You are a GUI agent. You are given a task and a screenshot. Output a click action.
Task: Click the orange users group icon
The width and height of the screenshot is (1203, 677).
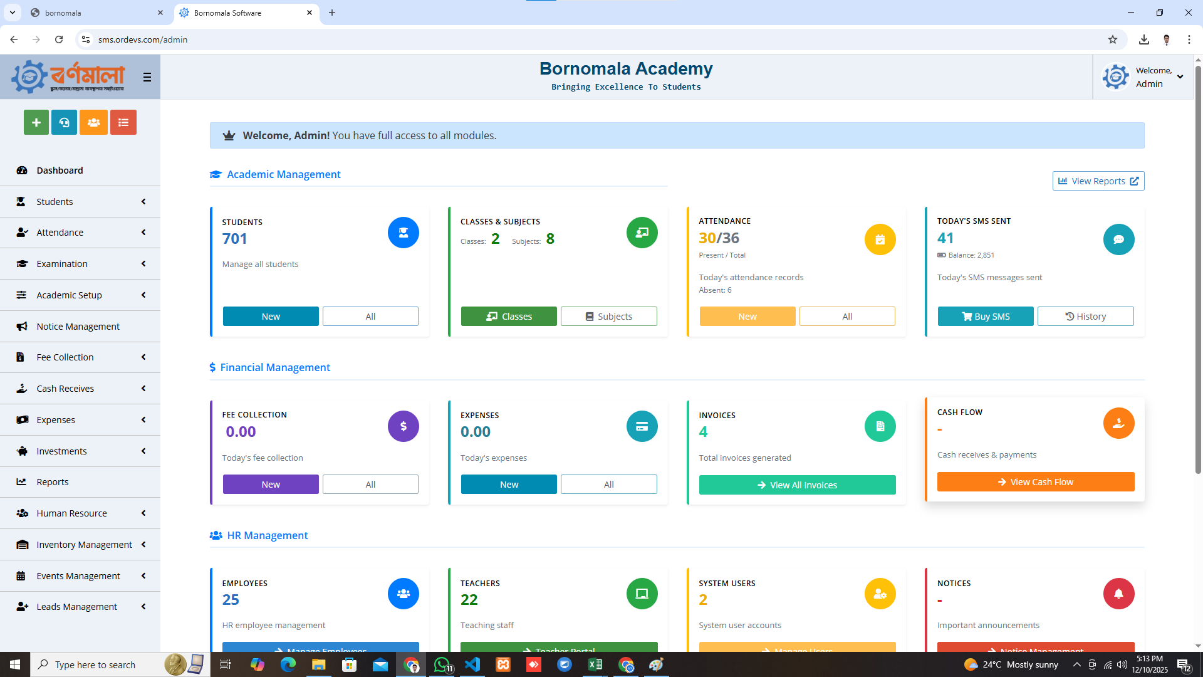click(x=93, y=122)
